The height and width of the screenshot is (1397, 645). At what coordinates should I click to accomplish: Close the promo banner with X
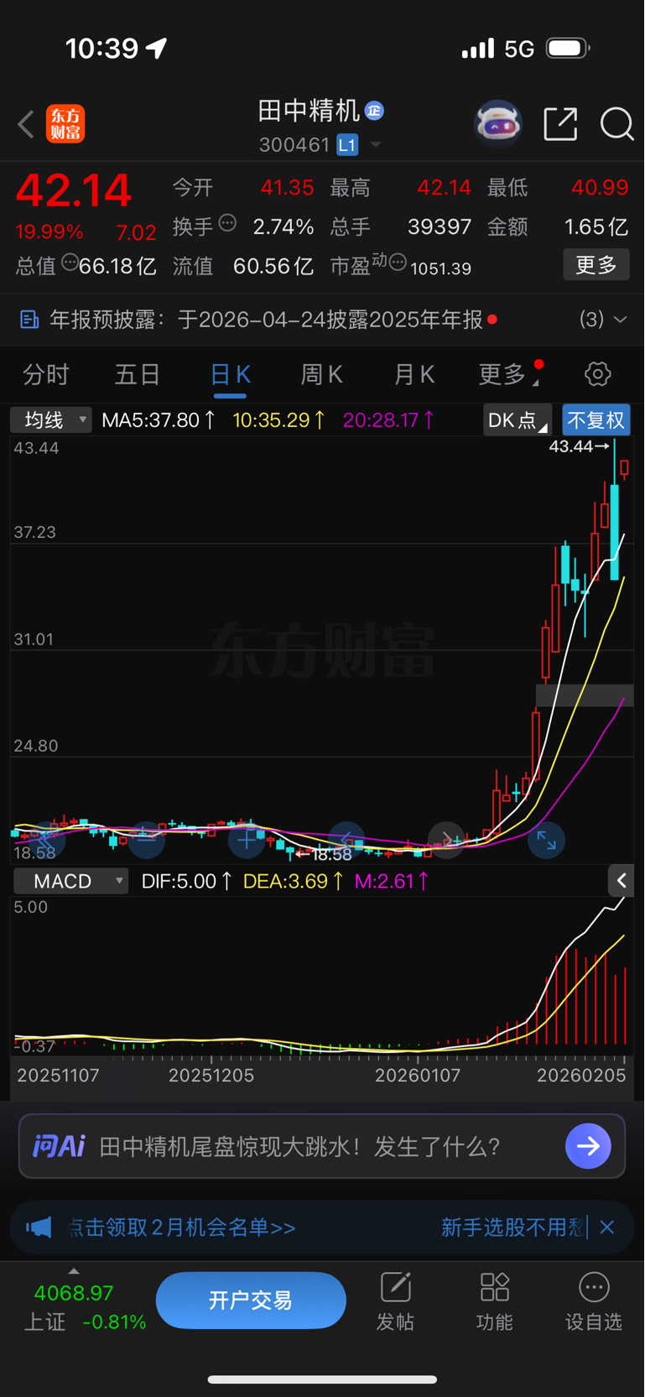607,1228
